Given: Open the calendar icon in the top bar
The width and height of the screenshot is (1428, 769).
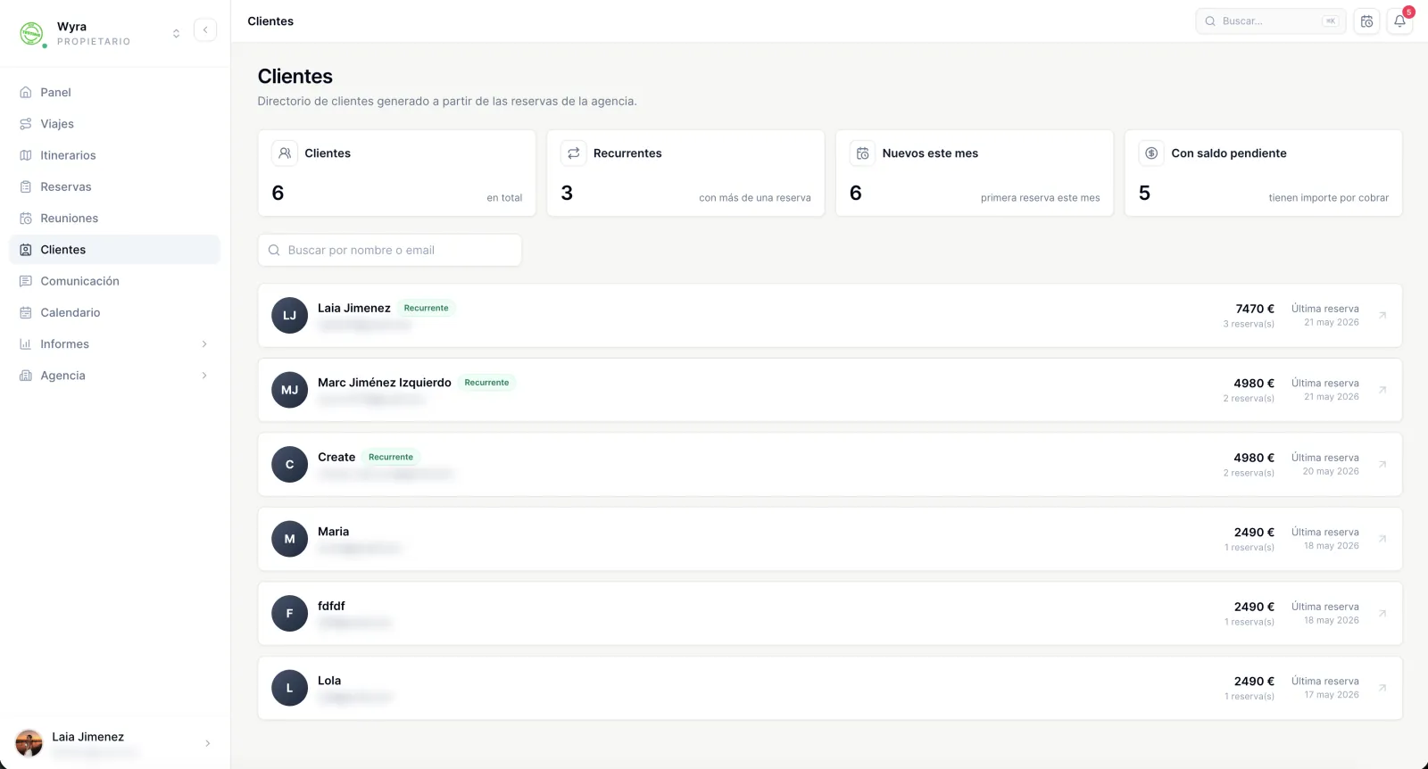Looking at the screenshot, I should coord(1366,21).
